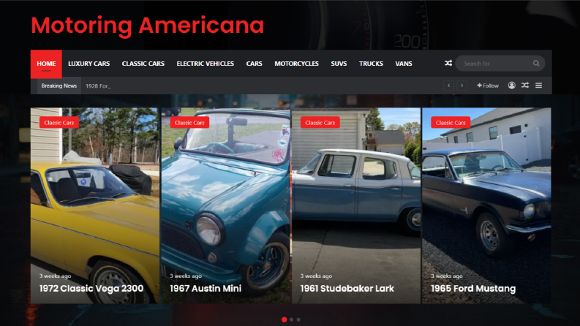Open 1967 Austin Mini article
The height and width of the screenshot is (326, 580).
(x=206, y=288)
